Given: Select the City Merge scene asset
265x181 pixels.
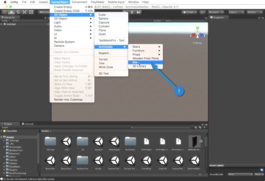Looking at the screenshot, I should 147,160.
